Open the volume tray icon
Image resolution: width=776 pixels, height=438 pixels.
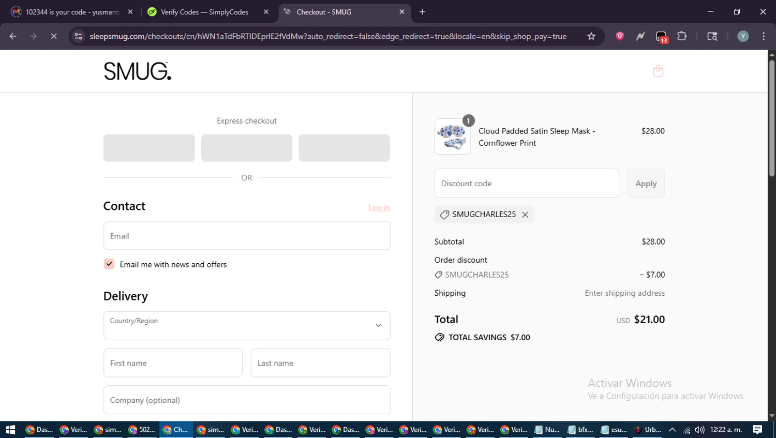coord(699,430)
